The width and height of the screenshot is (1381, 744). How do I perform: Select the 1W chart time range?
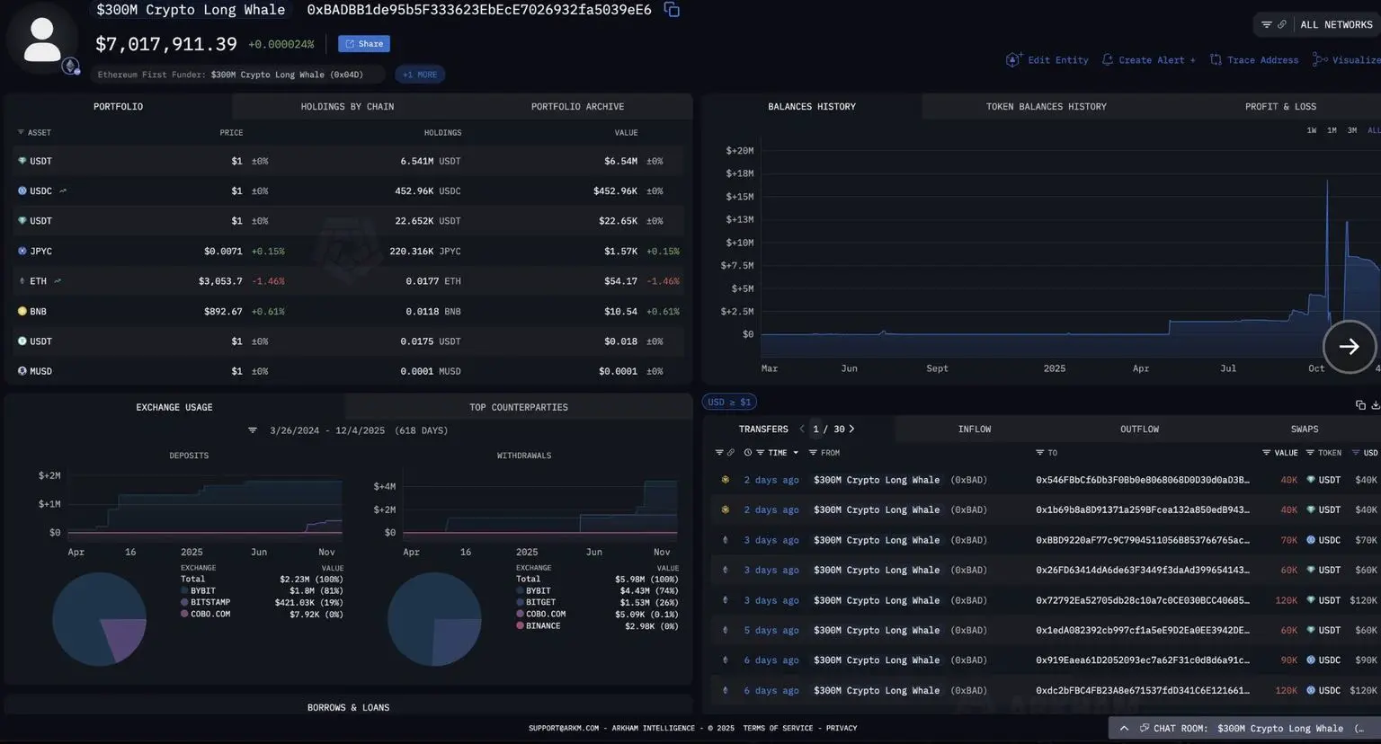(x=1311, y=131)
